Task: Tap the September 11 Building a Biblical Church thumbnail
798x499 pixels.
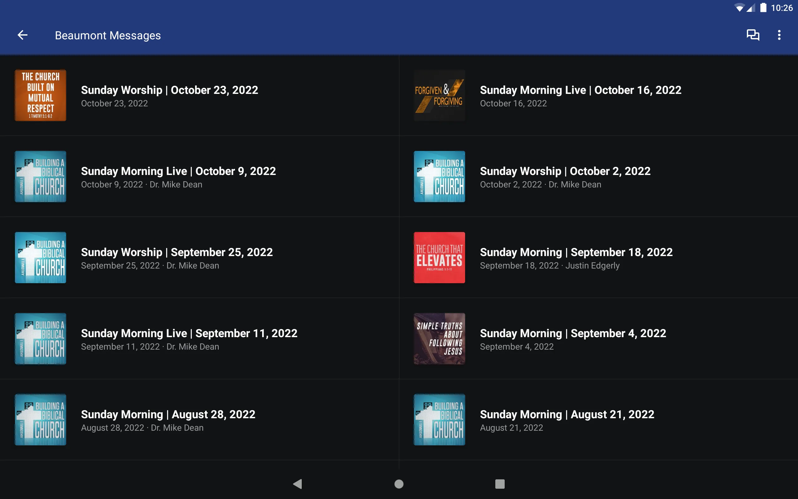Action: pos(41,339)
